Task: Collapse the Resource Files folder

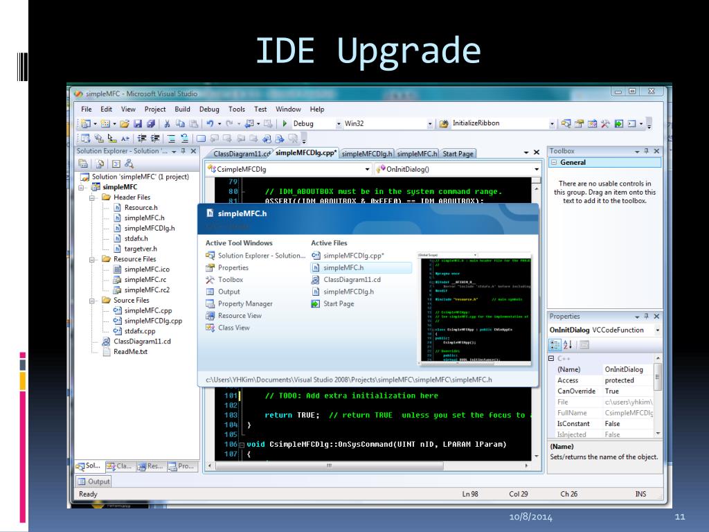Action: pyautogui.click(x=92, y=260)
